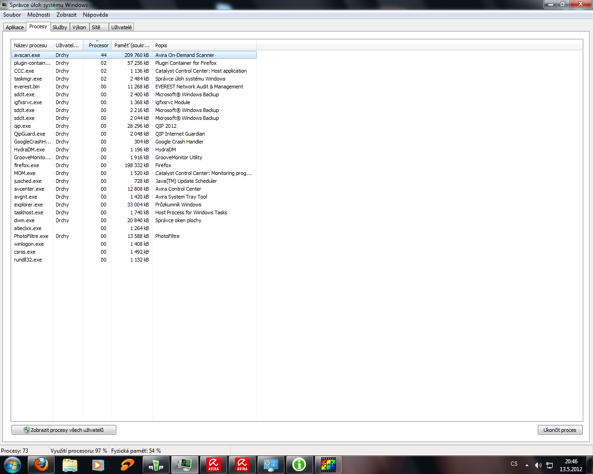Pick the jusched.exe process

pyautogui.click(x=134, y=181)
